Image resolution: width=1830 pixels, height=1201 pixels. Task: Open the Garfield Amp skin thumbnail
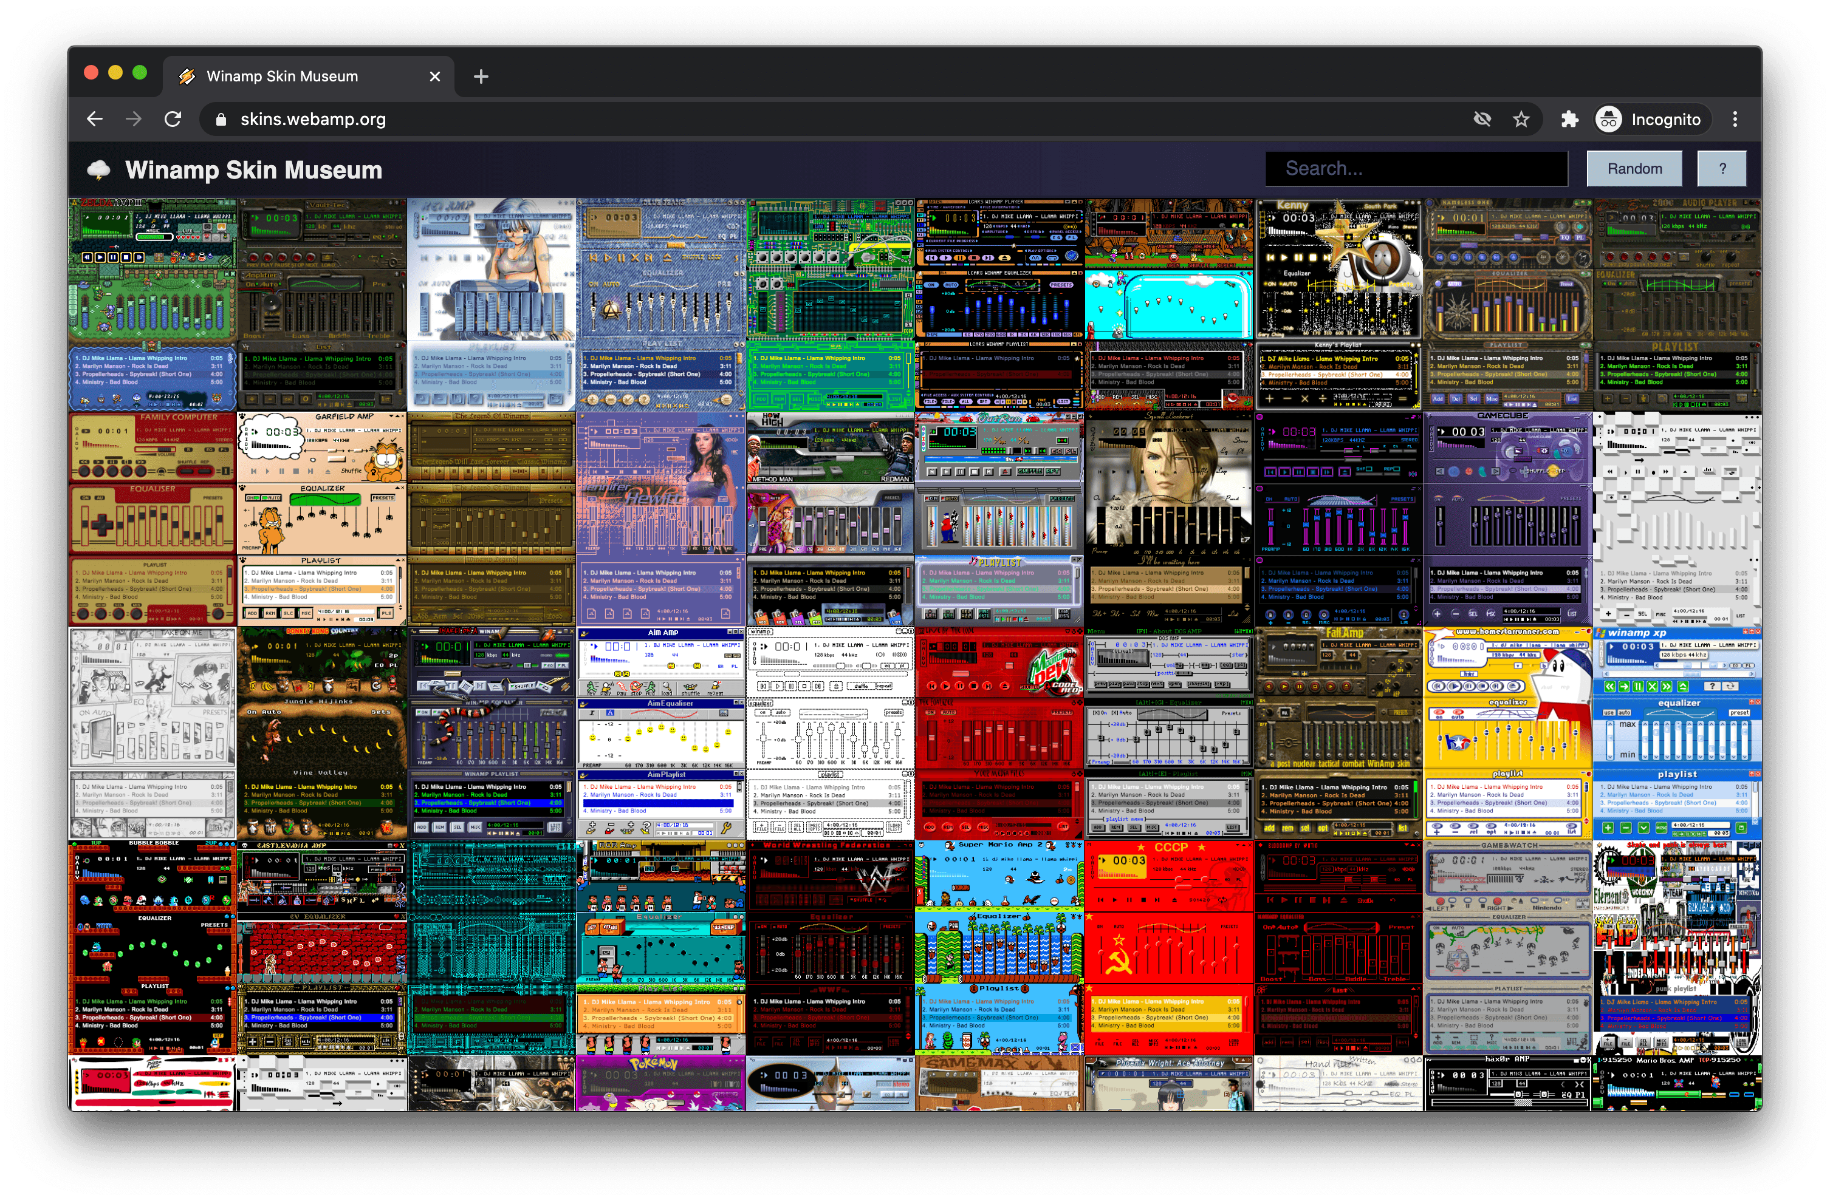click(x=321, y=519)
